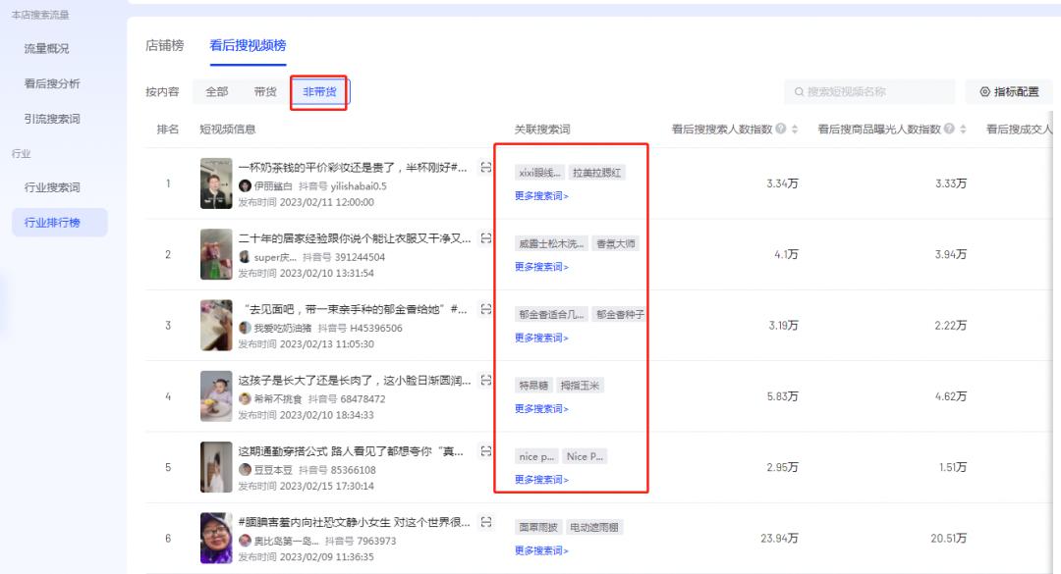The height and width of the screenshot is (574, 1061).
Task: Click the magnifier icon in the search box
Action: pyautogui.click(x=801, y=90)
